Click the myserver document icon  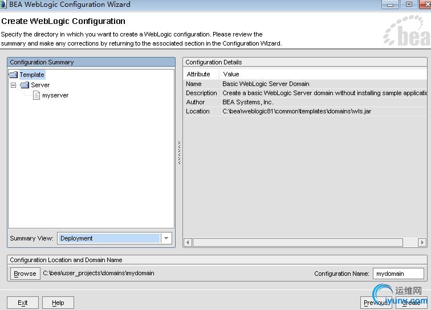pos(36,95)
